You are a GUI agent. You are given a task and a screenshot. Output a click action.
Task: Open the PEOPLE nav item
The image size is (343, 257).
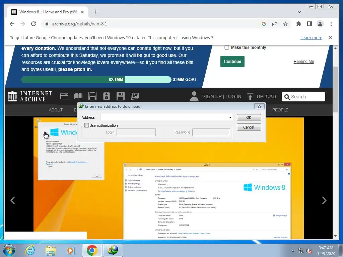coord(280,110)
